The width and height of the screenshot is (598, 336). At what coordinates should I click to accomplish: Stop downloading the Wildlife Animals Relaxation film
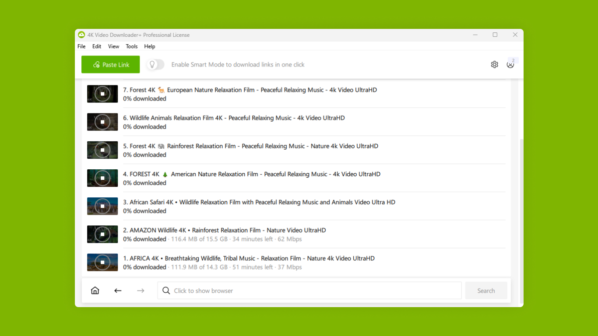click(102, 122)
